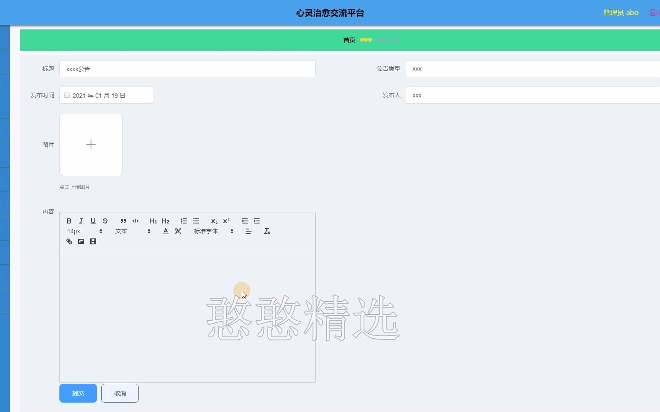The image size is (660, 412).
Task: Click the 提交 submit button
Action: click(x=78, y=393)
